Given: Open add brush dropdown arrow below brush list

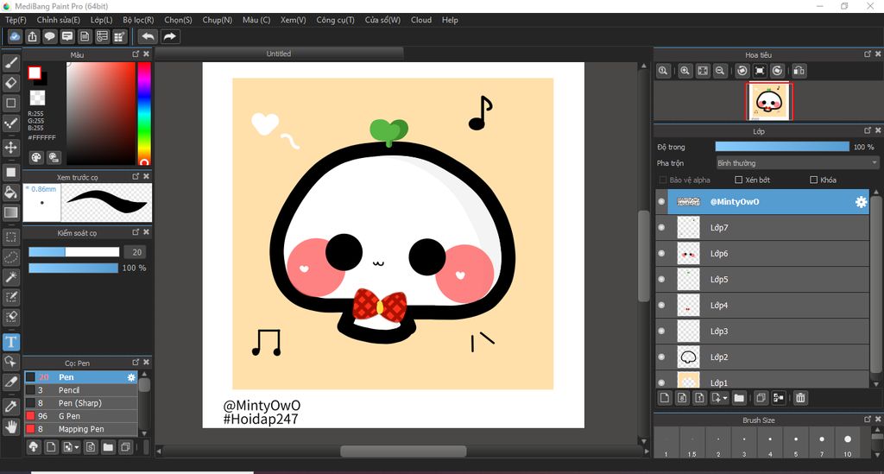Looking at the screenshot, I should (77, 447).
